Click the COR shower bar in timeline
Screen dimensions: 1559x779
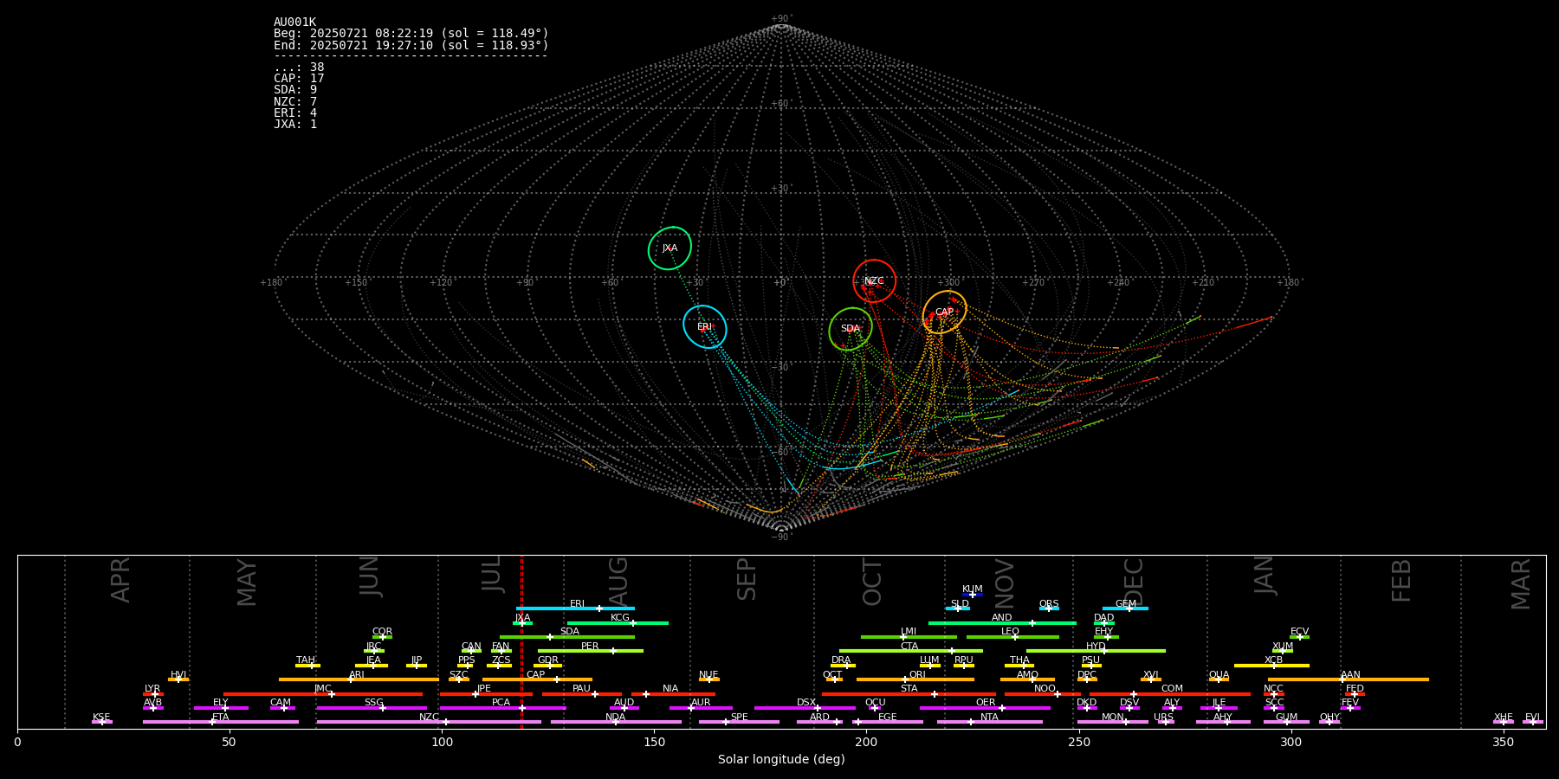coord(382,637)
